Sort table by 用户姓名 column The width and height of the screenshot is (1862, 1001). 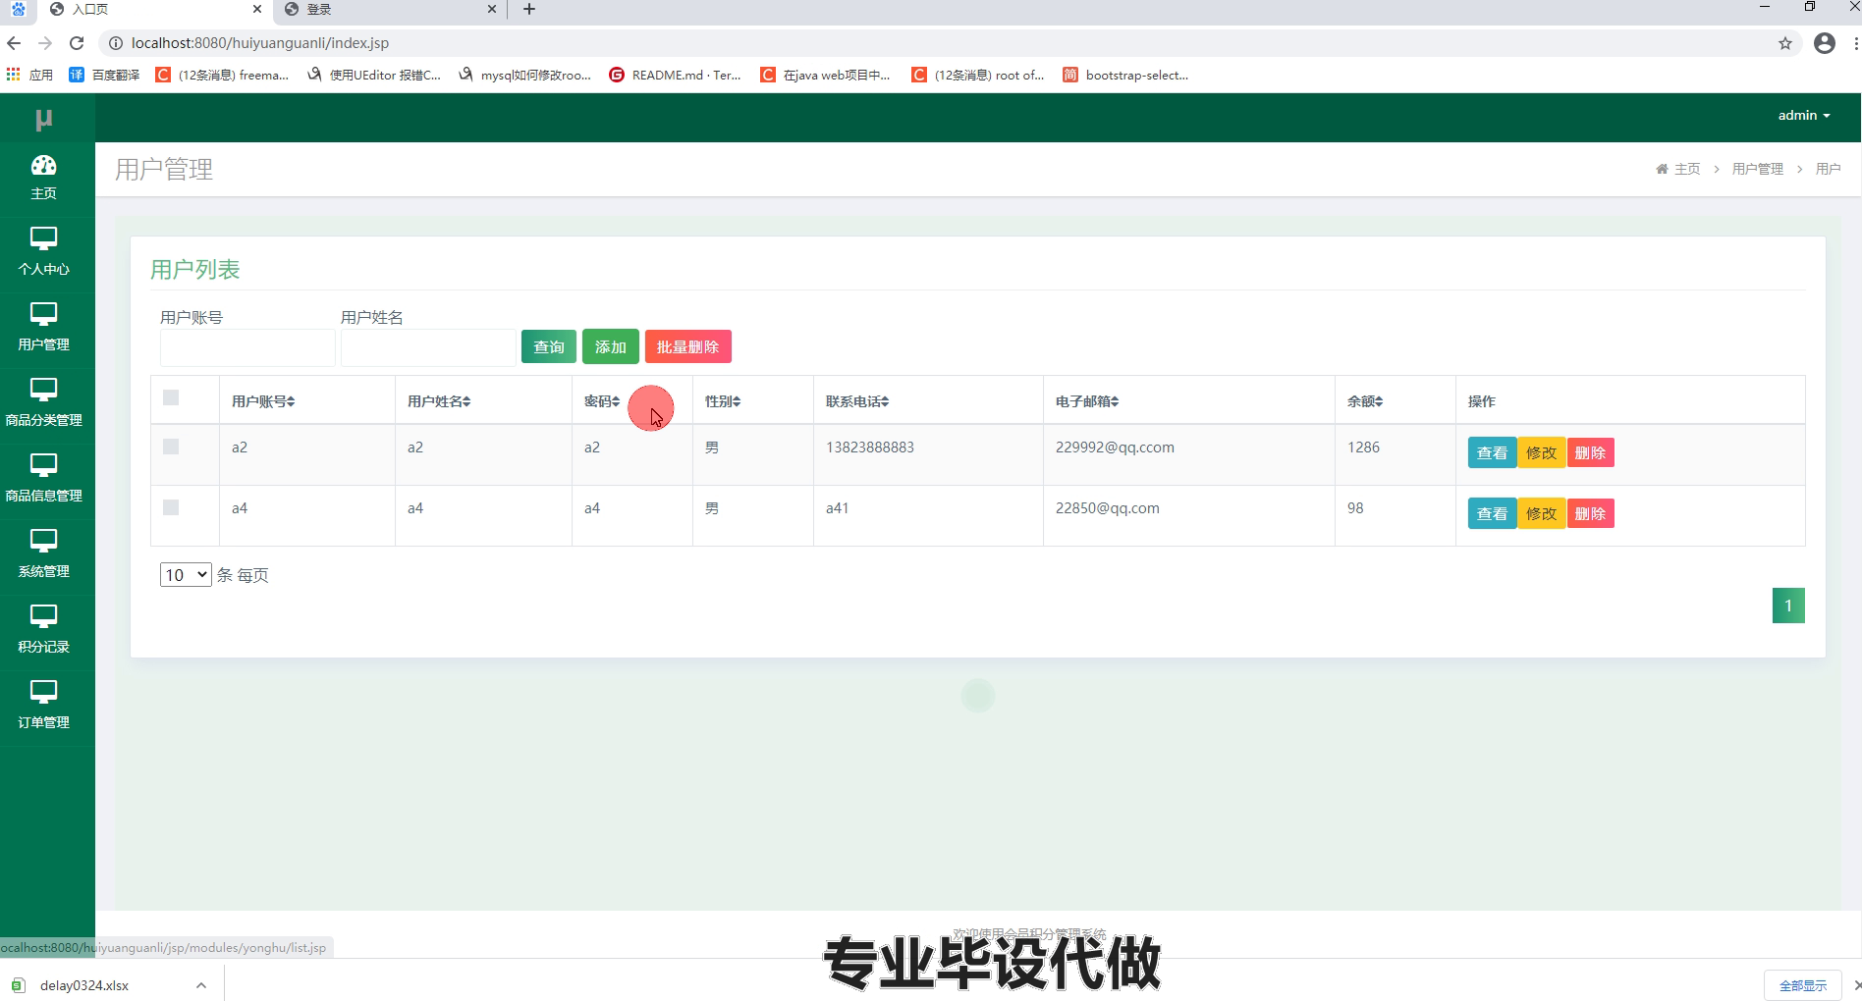(439, 401)
